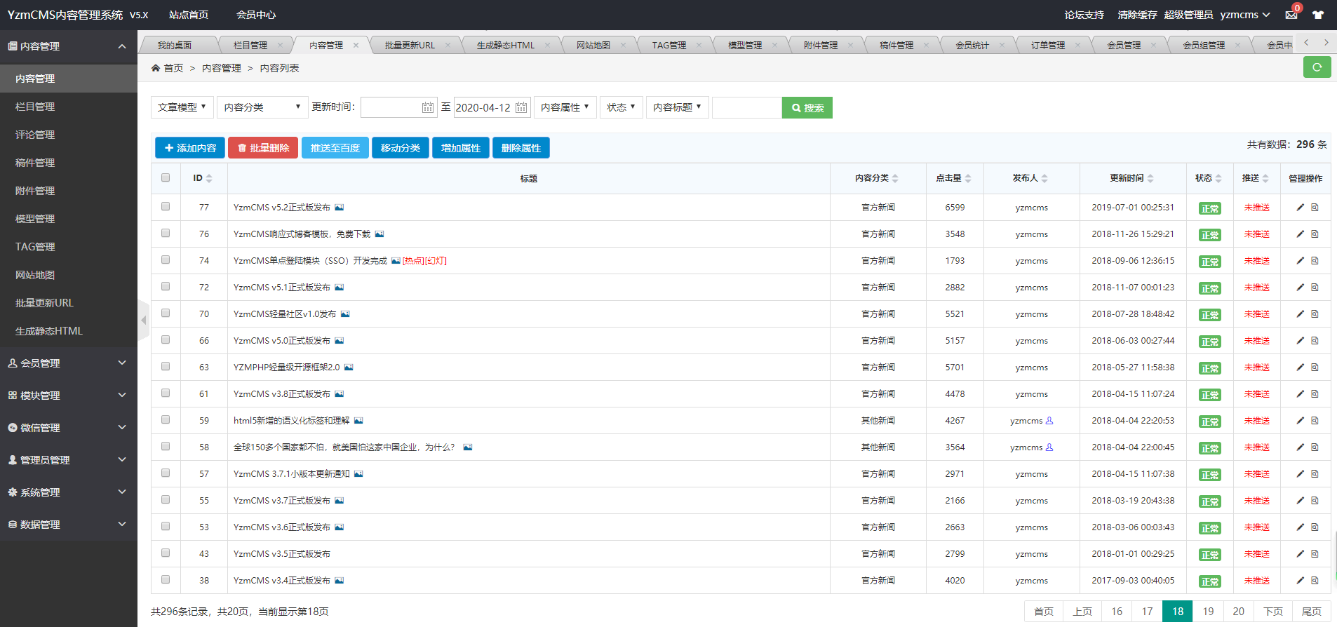The width and height of the screenshot is (1337, 627).
Task: Click preview icon for ID 77 row
Action: [x=1315, y=208]
